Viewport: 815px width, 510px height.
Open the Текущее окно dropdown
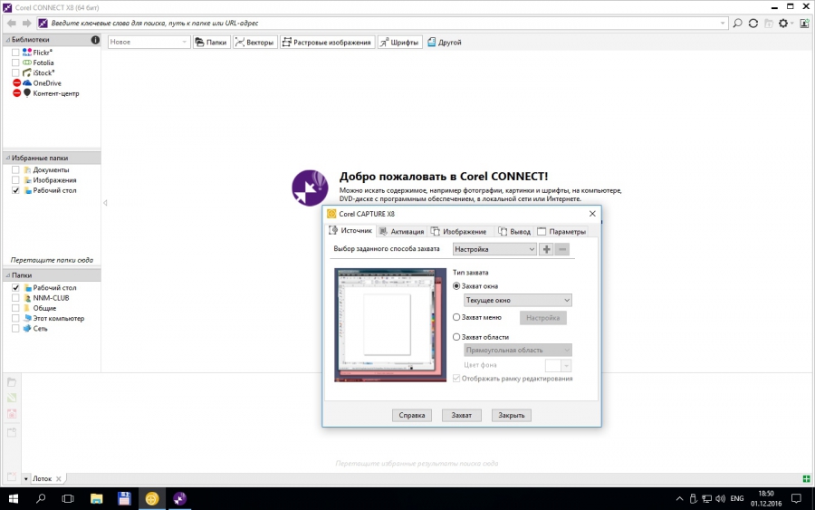pyautogui.click(x=517, y=300)
